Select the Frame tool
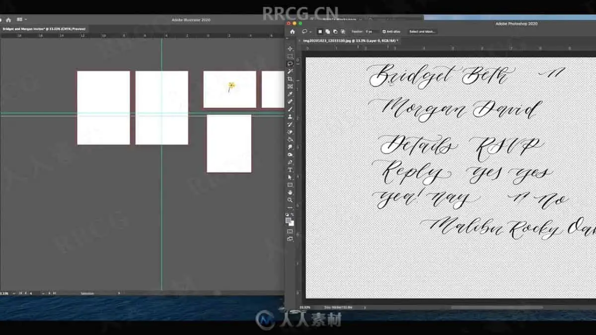 pyautogui.click(x=290, y=86)
